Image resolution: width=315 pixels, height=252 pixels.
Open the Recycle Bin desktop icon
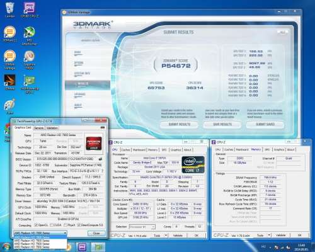click(9, 10)
